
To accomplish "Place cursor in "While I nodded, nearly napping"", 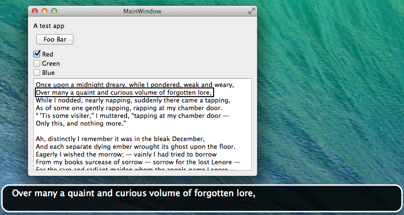I will [133, 100].
